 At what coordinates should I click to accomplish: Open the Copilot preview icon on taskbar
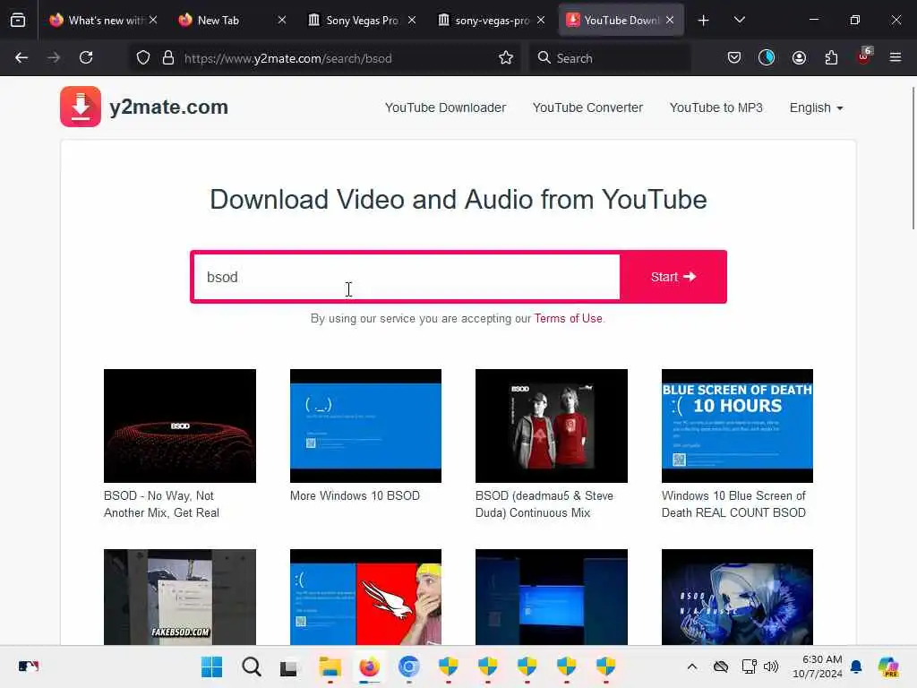[x=888, y=666]
